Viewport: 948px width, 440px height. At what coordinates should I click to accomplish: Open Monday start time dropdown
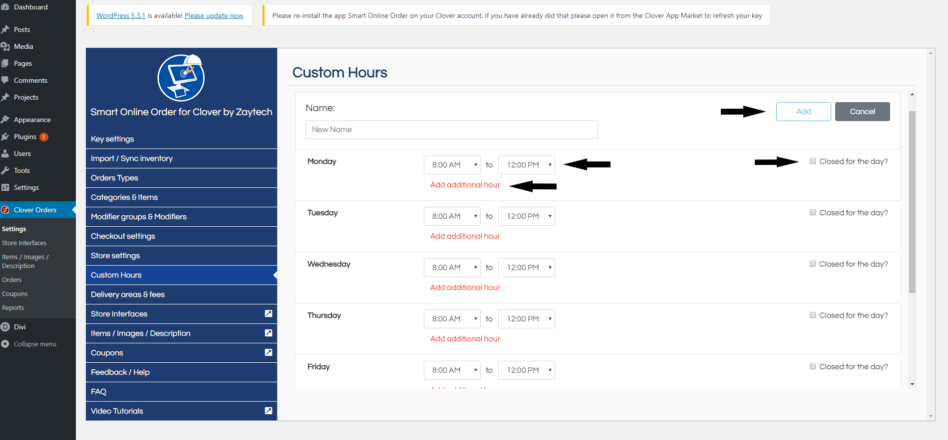(x=452, y=165)
